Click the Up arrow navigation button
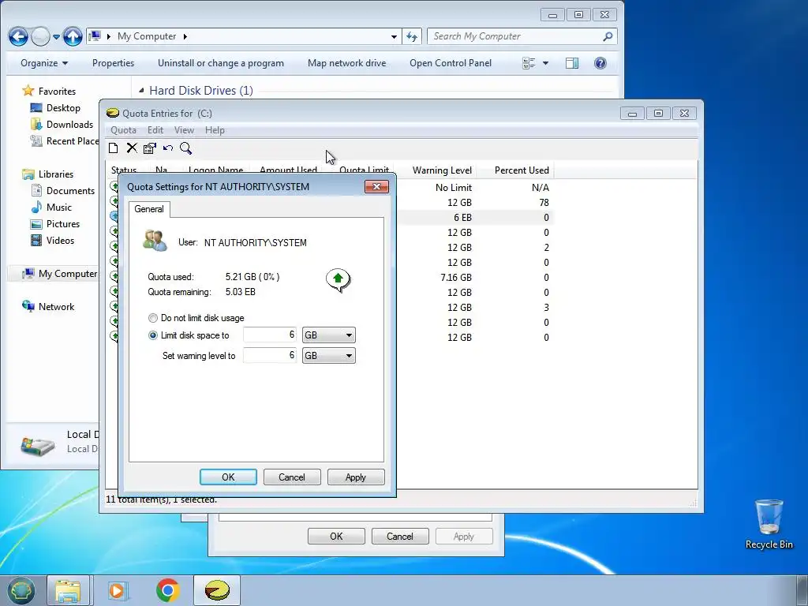 pyautogui.click(x=73, y=36)
